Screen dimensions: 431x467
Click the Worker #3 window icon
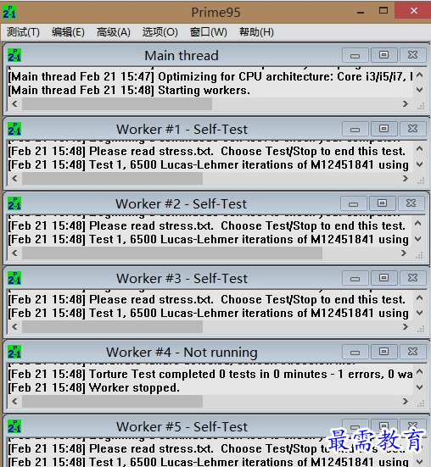point(14,278)
